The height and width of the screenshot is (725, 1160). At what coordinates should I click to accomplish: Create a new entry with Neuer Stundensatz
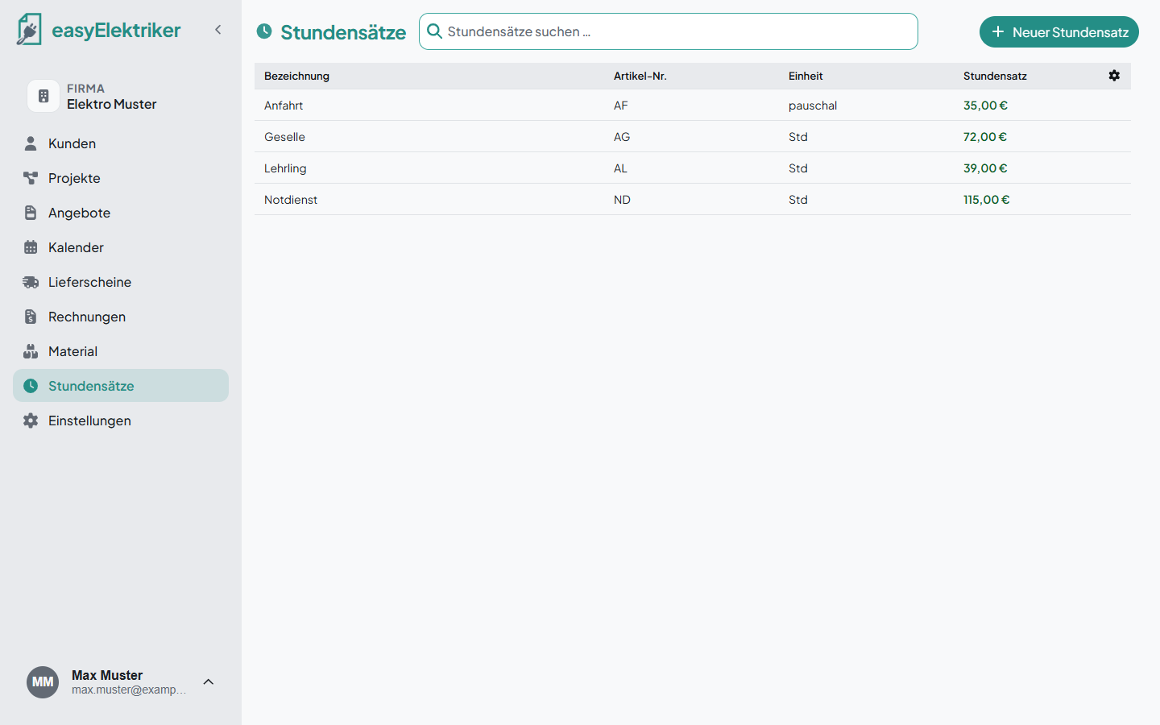(1059, 32)
